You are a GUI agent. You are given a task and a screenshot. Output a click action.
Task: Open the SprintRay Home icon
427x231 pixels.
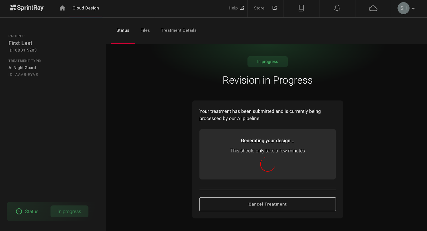point(62,8)
